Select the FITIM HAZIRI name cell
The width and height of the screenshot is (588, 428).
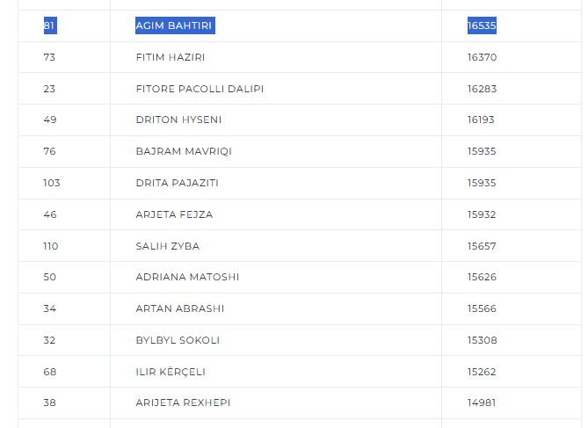(x=171, y=57)
